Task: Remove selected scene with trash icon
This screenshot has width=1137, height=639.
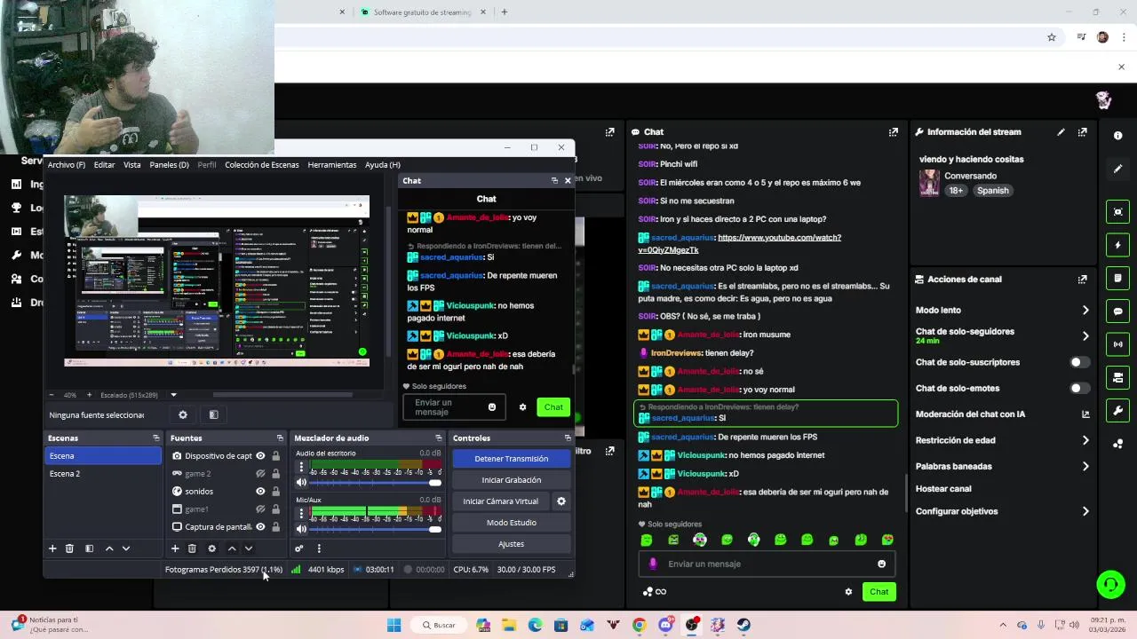Action: click(69, 548)
